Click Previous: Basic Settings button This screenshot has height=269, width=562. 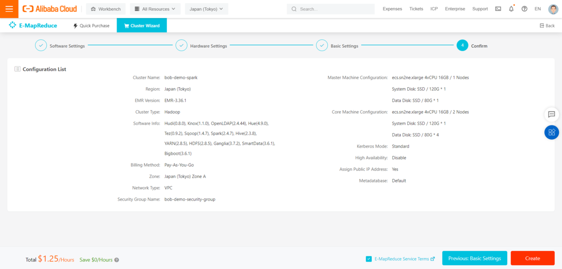click(x=474, y=258)
